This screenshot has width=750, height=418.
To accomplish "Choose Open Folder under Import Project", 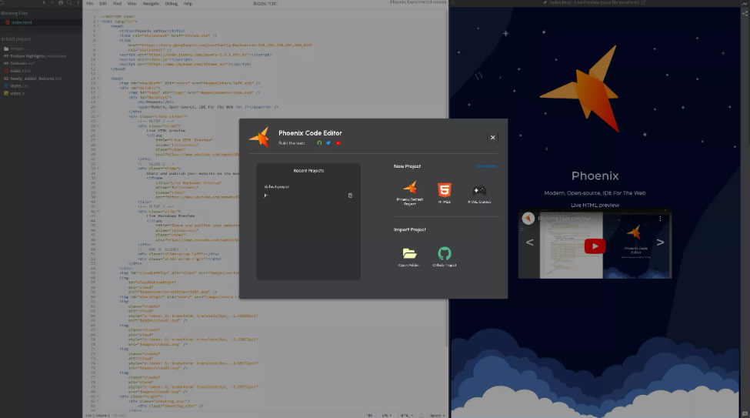I will click(x=409, y=256).
